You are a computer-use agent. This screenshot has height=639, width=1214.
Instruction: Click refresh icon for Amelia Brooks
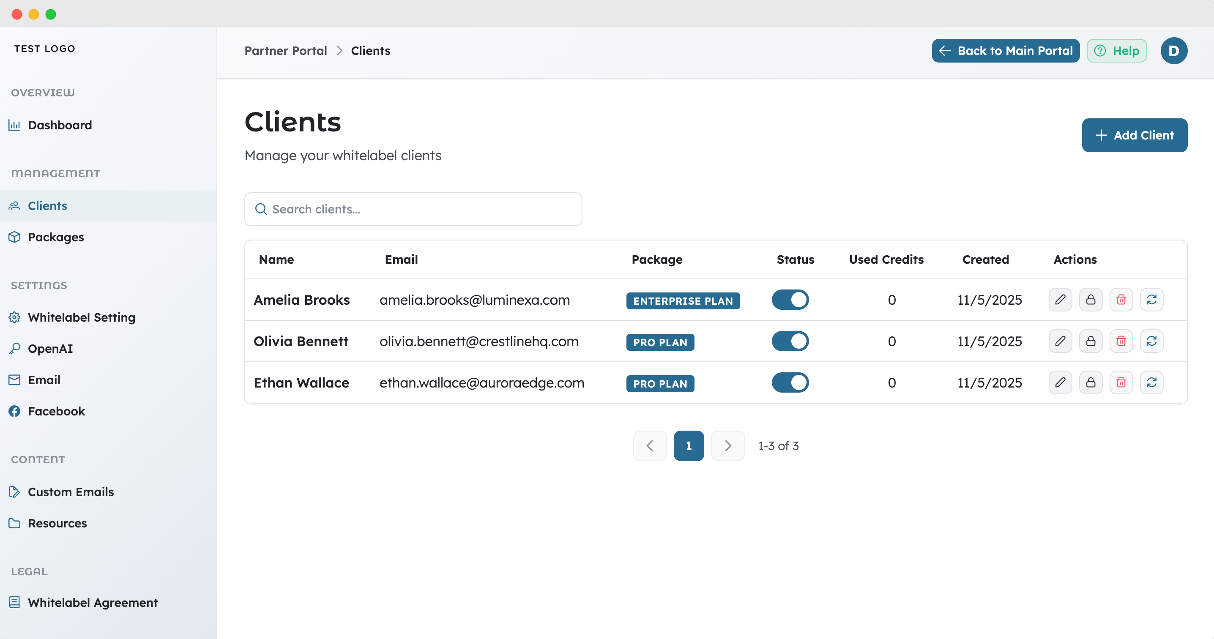point(1151,300)
